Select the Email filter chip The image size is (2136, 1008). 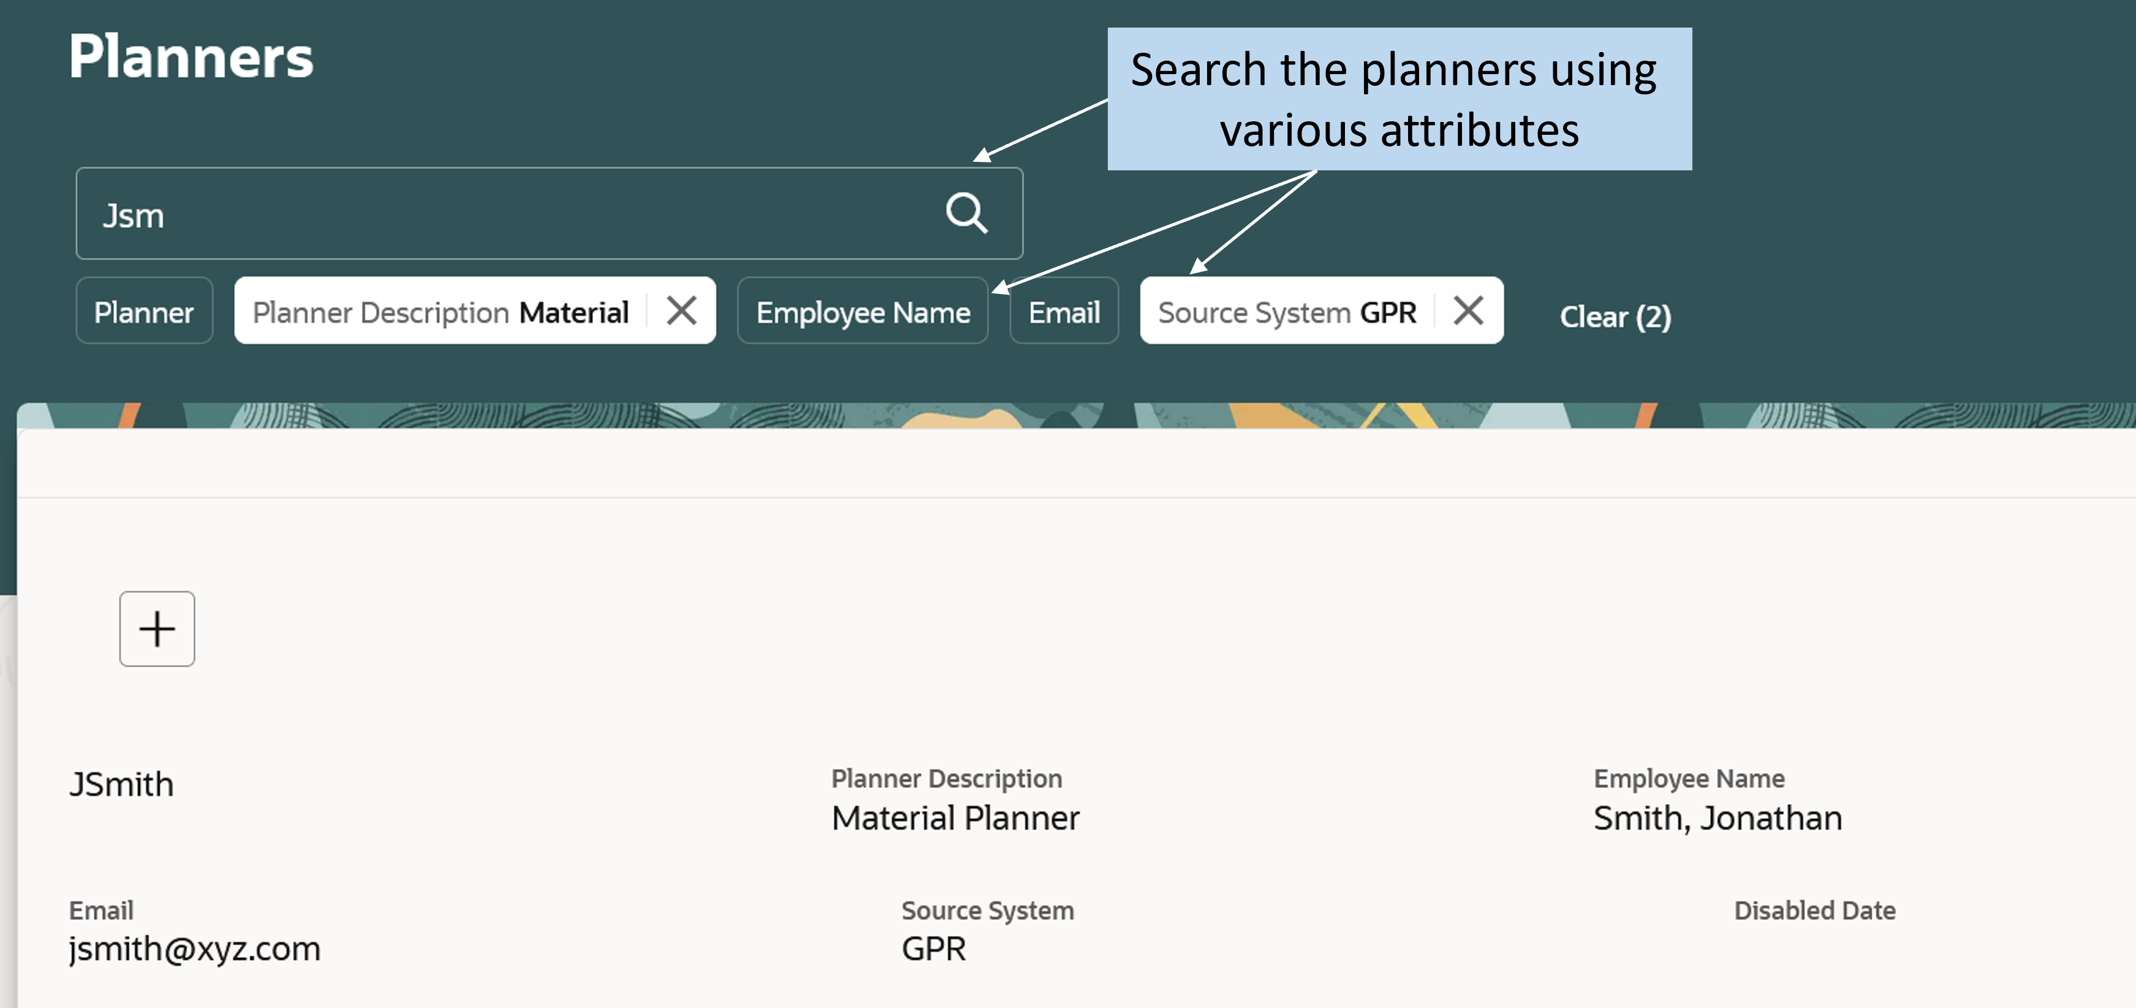click(1064, 311)
